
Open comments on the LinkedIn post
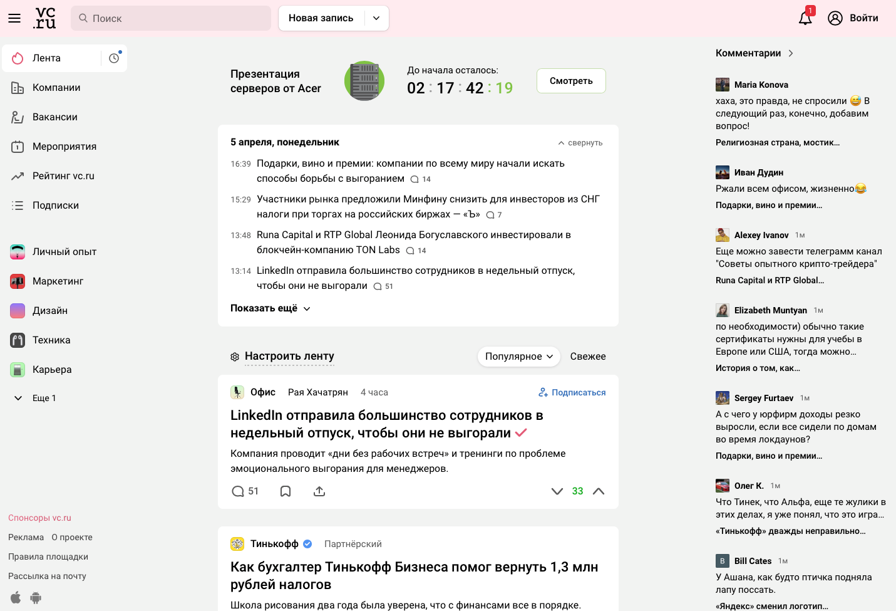245,491
